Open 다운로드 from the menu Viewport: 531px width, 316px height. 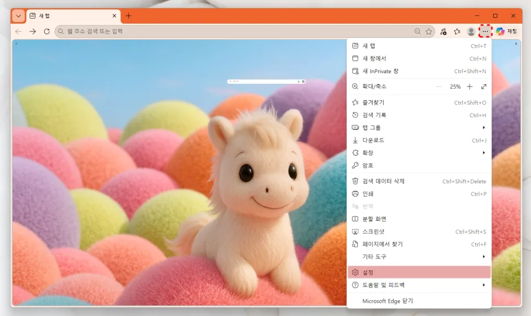click(419, 140)
